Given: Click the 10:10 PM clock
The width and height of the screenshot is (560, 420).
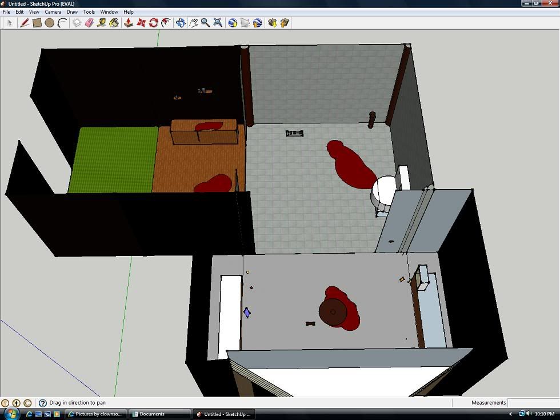Looking at the screenshot, I should [545, 414].
